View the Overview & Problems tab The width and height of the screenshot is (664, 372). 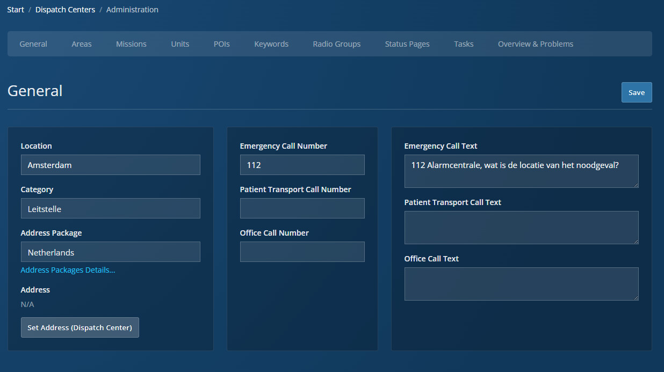point(535,44)
